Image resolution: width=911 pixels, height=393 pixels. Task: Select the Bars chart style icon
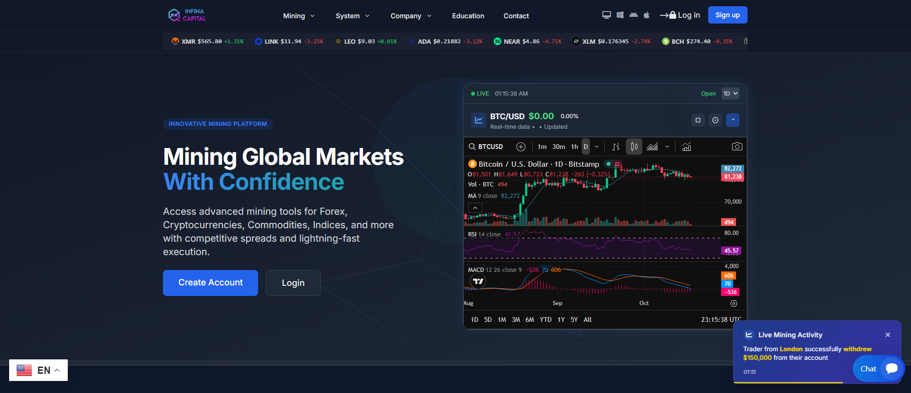[616, 147]
